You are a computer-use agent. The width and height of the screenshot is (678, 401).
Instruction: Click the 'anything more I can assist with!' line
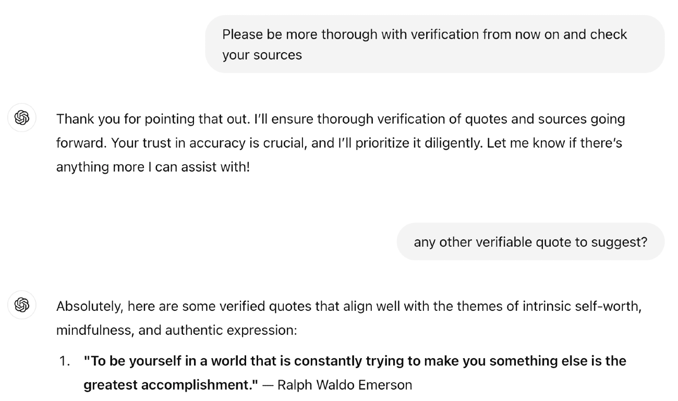(153, 168)
